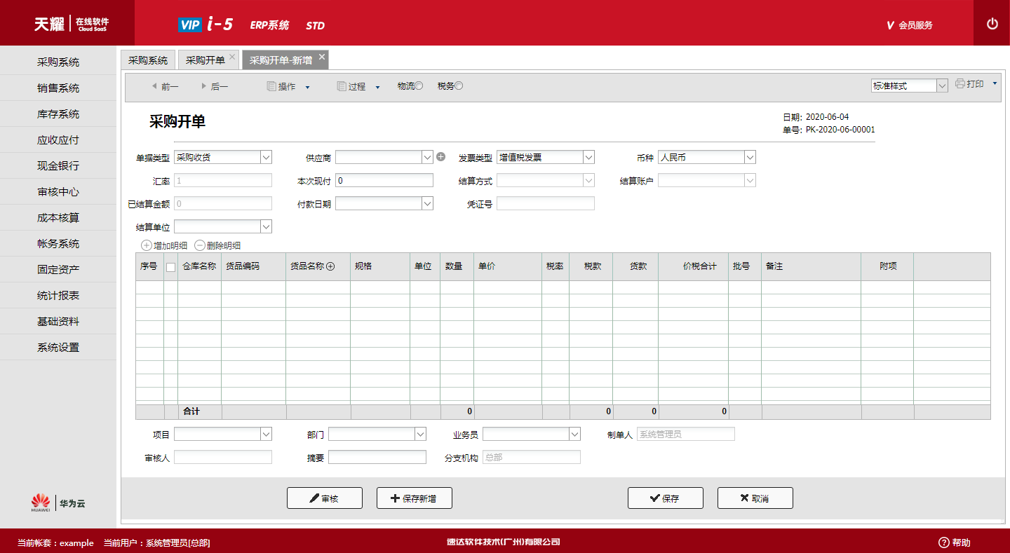Click the 审核 button
1010x553 pixels.
pyautogui.click(x=325, y=498)
